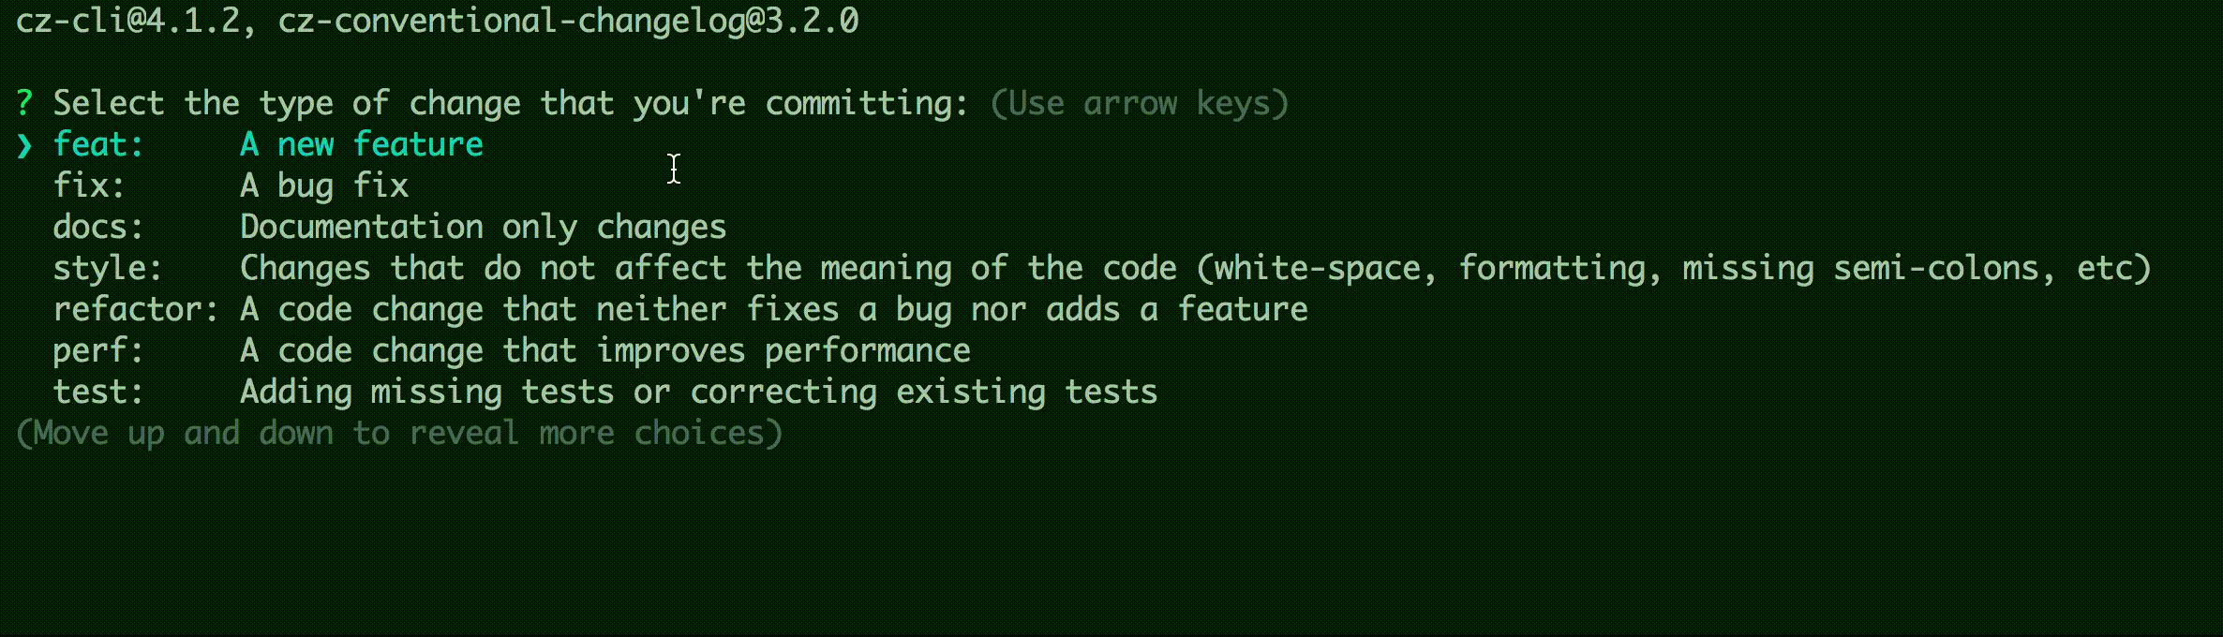Image resolution: width=2223 pixels, height=637 pixels.
Task: Click the cyan selection arrow pointer
Action: (x=24, y=145)
